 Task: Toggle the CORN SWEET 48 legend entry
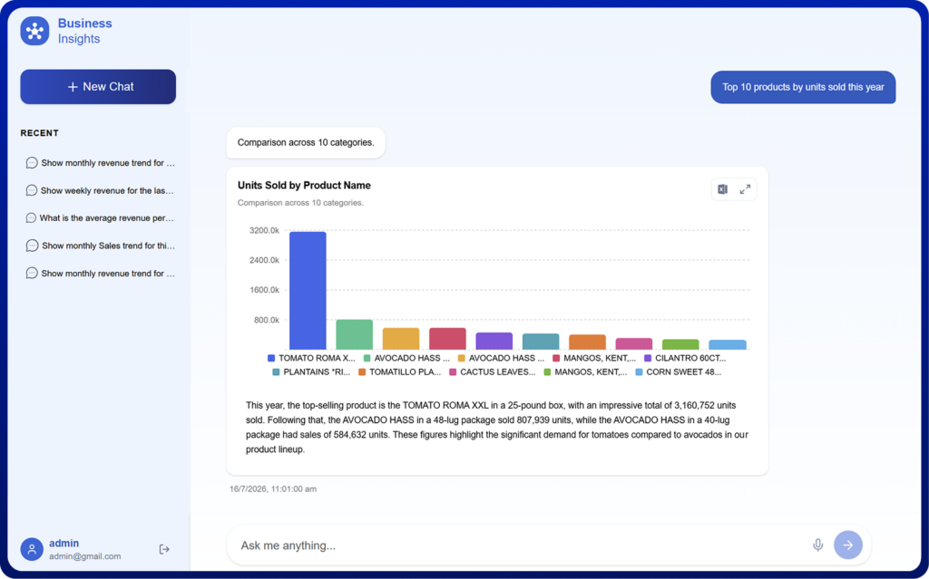[x=679, y=372]
